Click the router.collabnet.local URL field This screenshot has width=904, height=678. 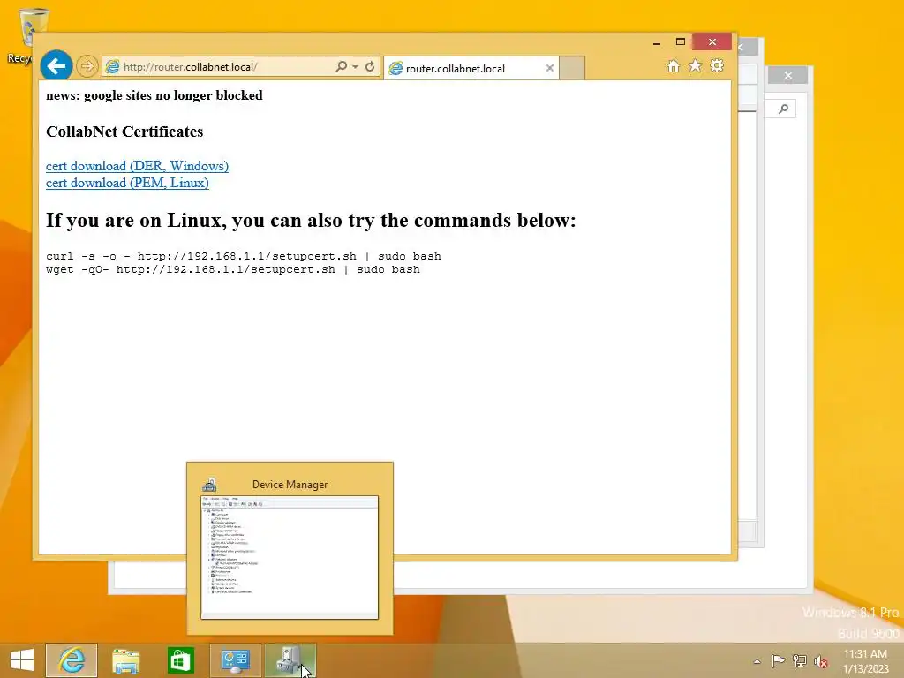click(219, 67)
